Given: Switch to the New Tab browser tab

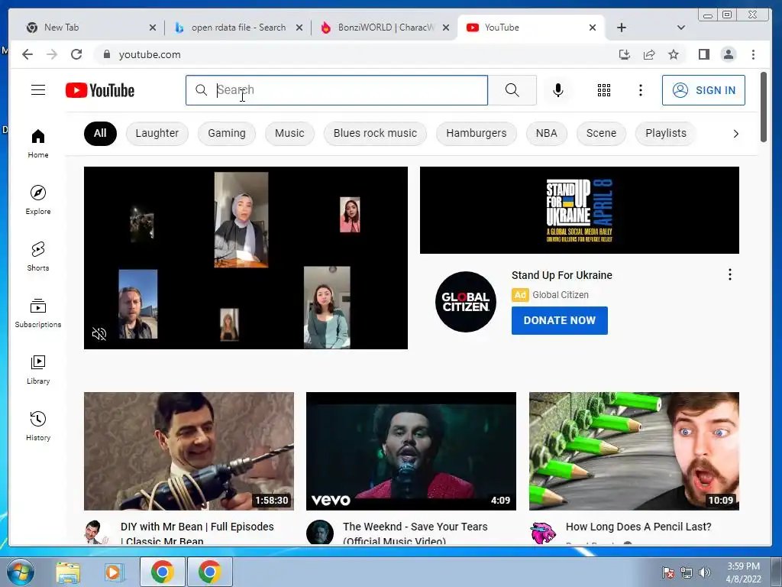Looking at the screenshot, I should click(x=90, y=28).
